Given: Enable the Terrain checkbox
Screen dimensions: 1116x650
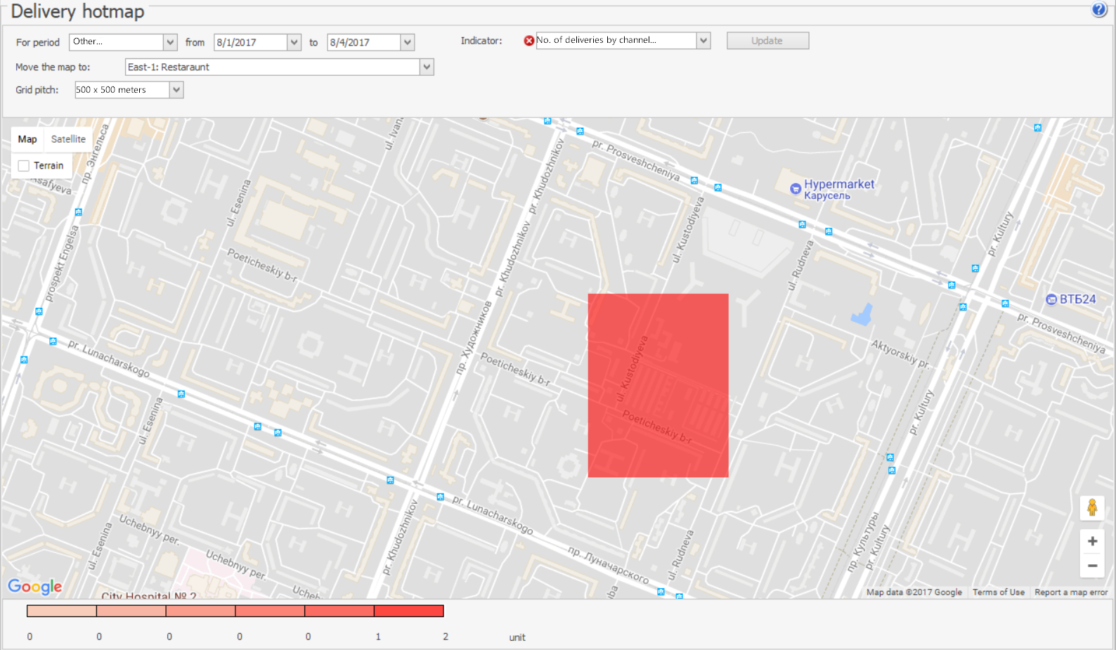Looking at the screenshot, I should coord(24,166).
